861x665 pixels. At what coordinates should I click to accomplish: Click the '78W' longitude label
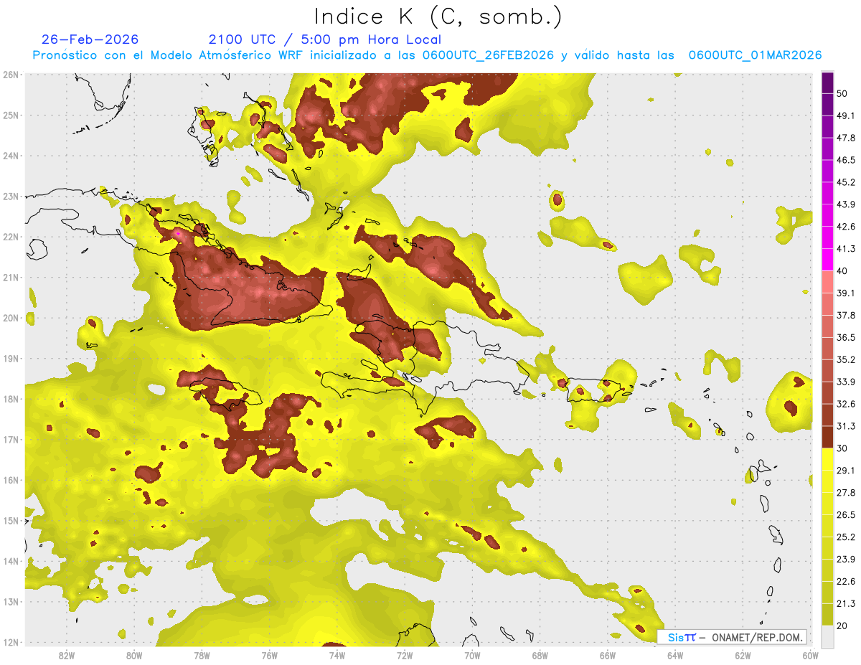click(202, 656)
